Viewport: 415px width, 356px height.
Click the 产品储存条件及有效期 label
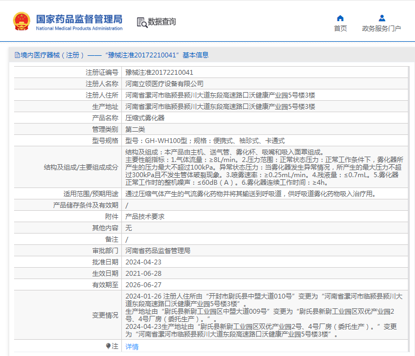click(86, 205)
